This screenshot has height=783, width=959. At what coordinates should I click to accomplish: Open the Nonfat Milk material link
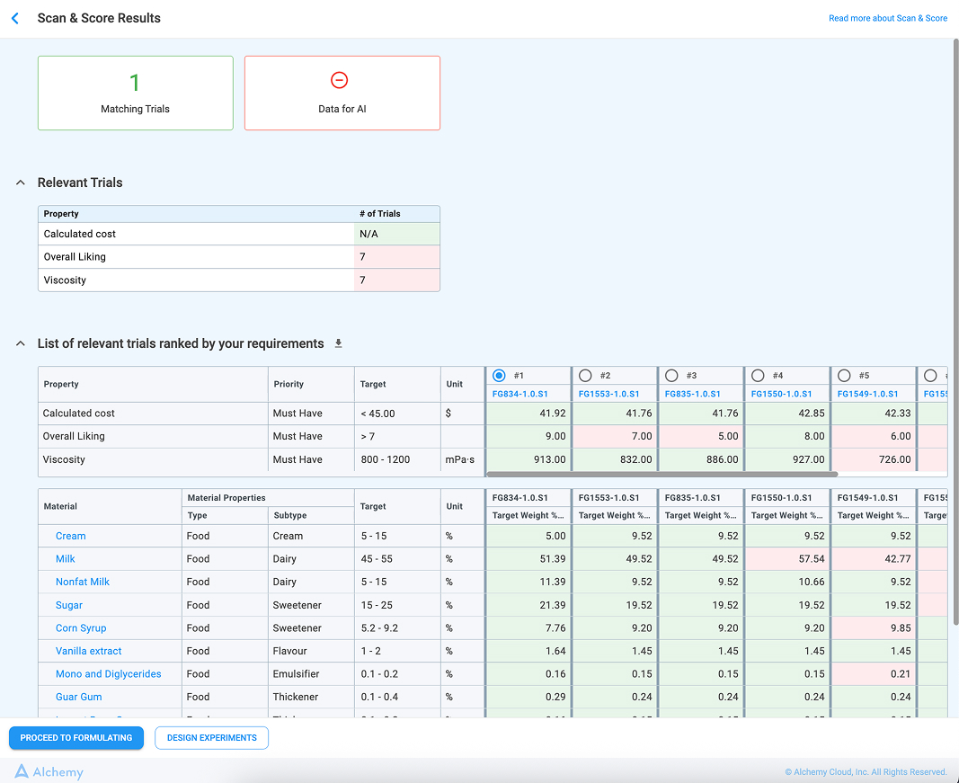tap(83, 582)
